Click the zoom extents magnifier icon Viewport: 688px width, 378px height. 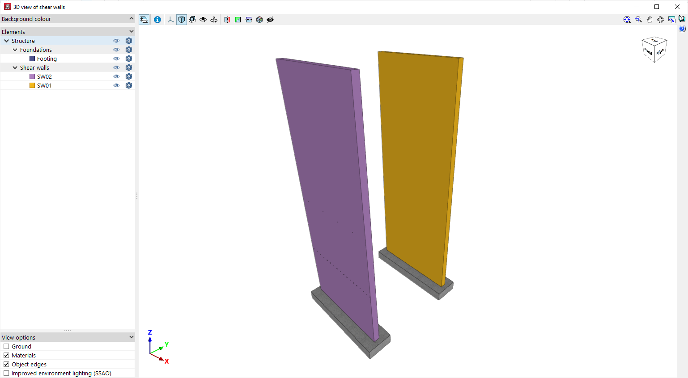pyautogui.click(x=627, y=20)
